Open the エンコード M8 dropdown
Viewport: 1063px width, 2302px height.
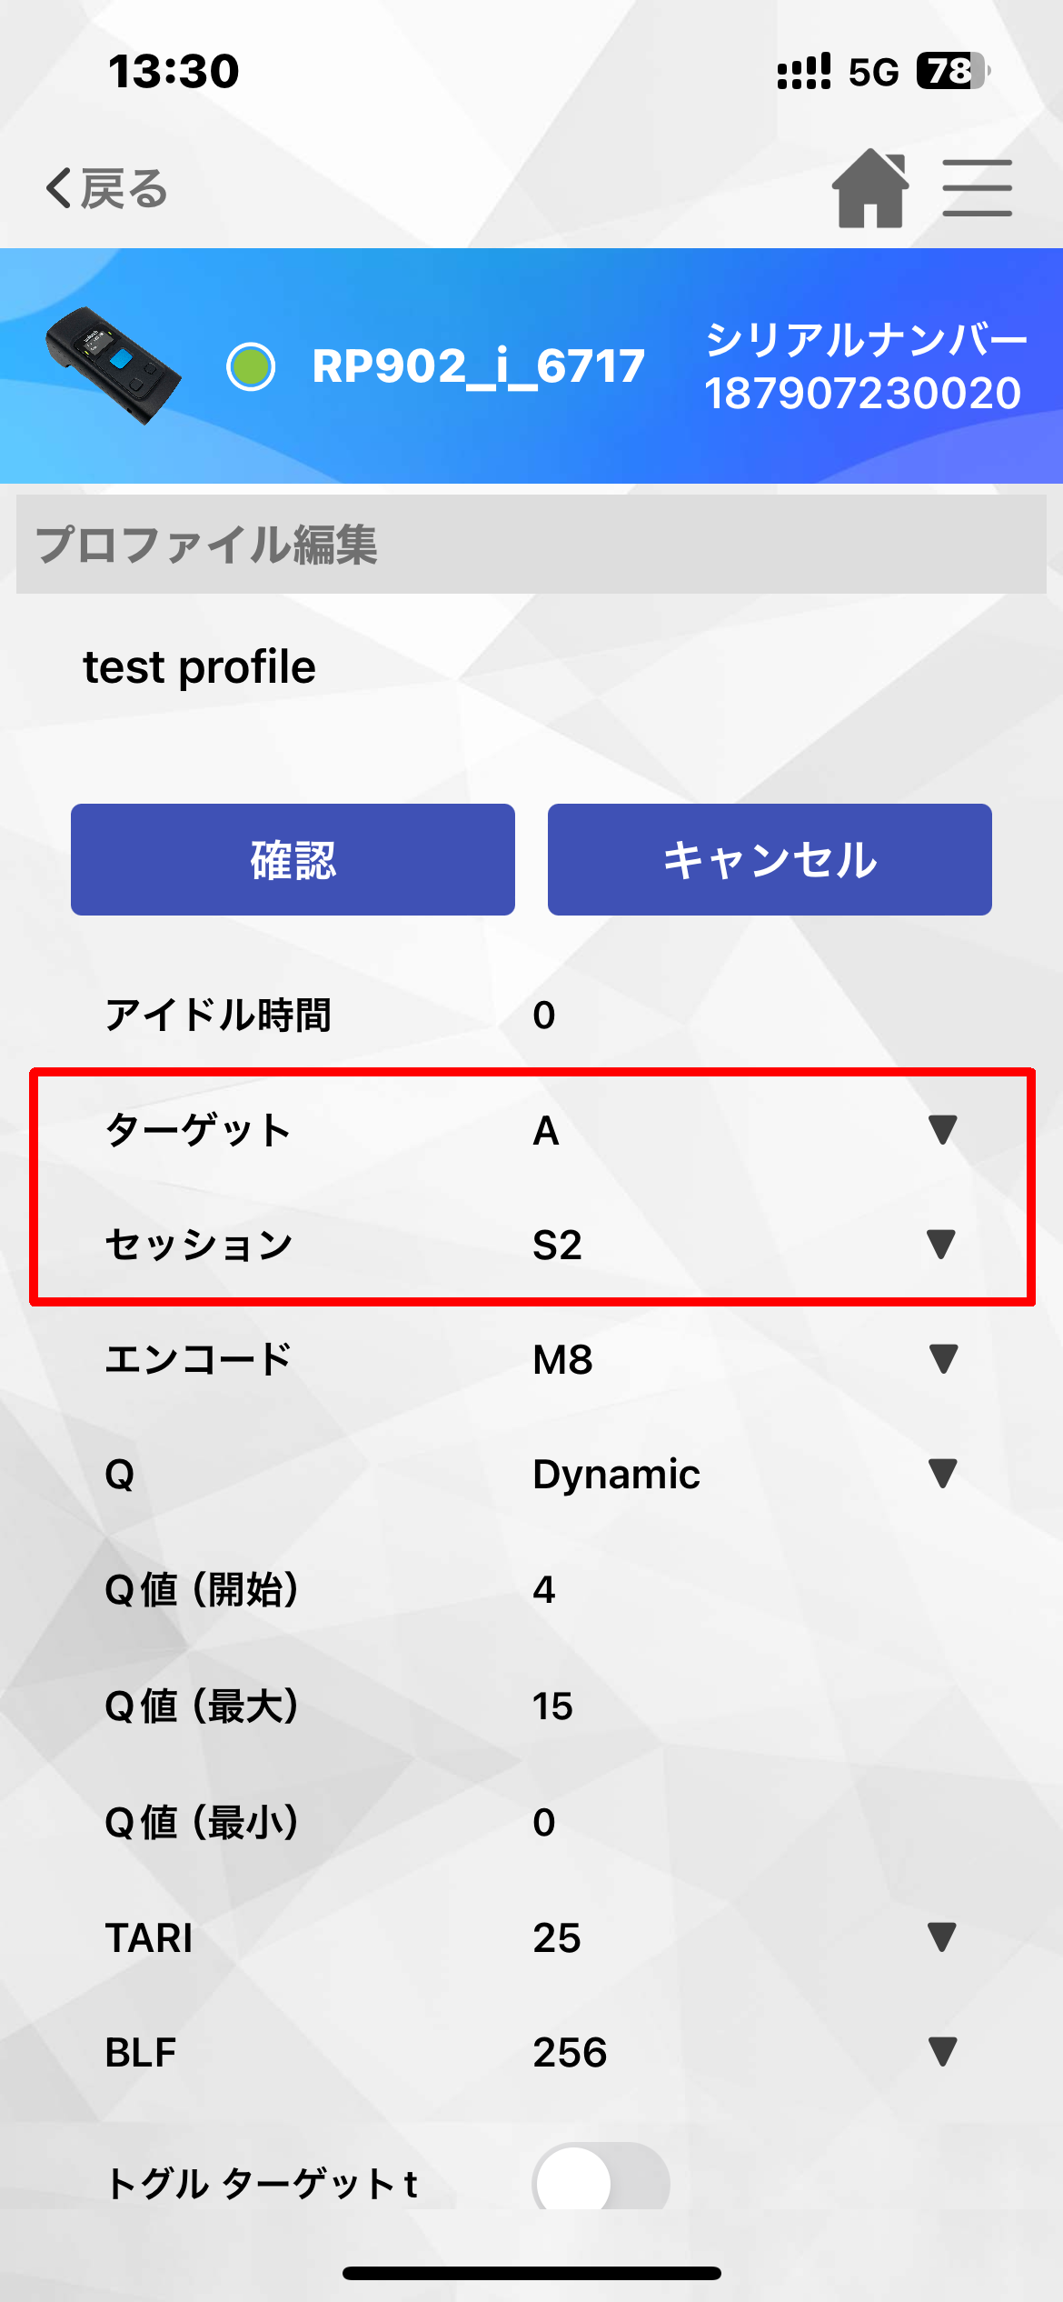point(744,1359)
